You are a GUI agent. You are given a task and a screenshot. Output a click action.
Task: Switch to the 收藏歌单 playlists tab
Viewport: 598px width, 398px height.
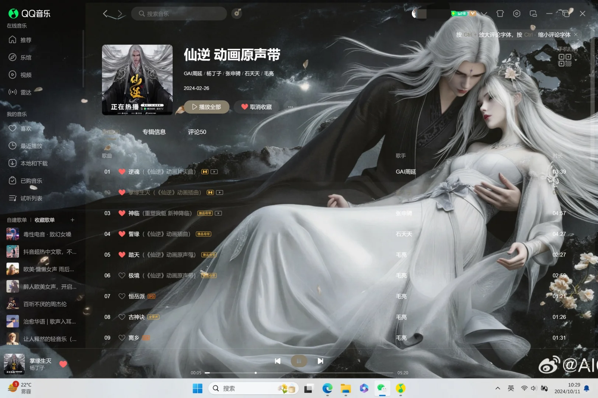pyautogui.click(x=45, y=220)
